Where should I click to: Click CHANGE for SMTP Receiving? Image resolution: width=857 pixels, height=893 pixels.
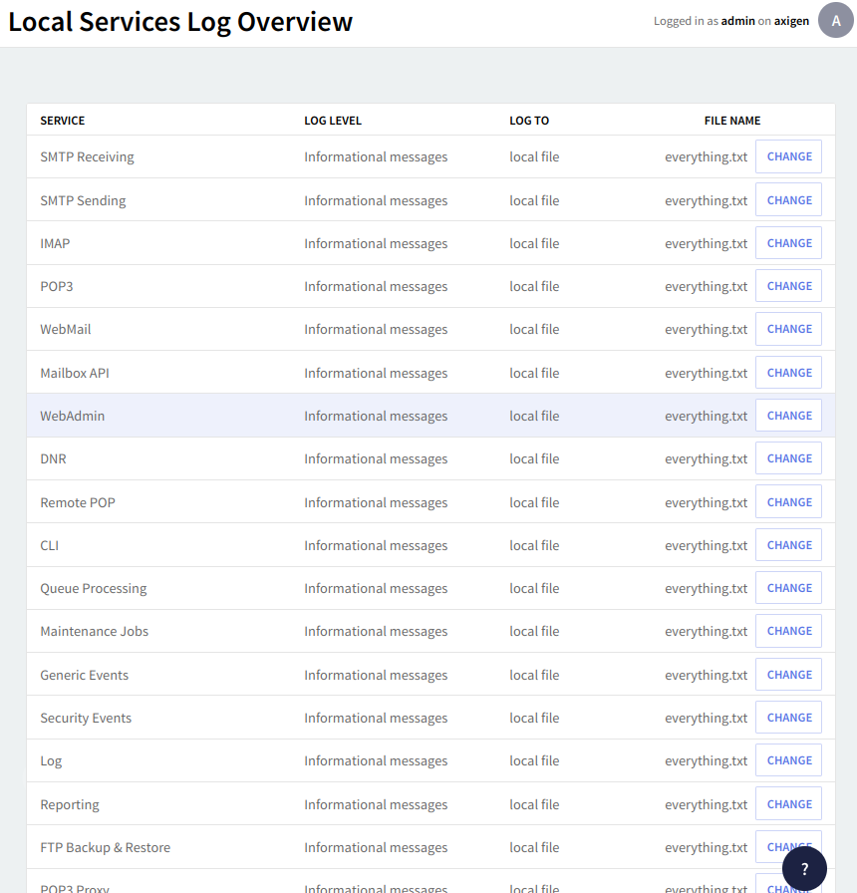point(788,157)
